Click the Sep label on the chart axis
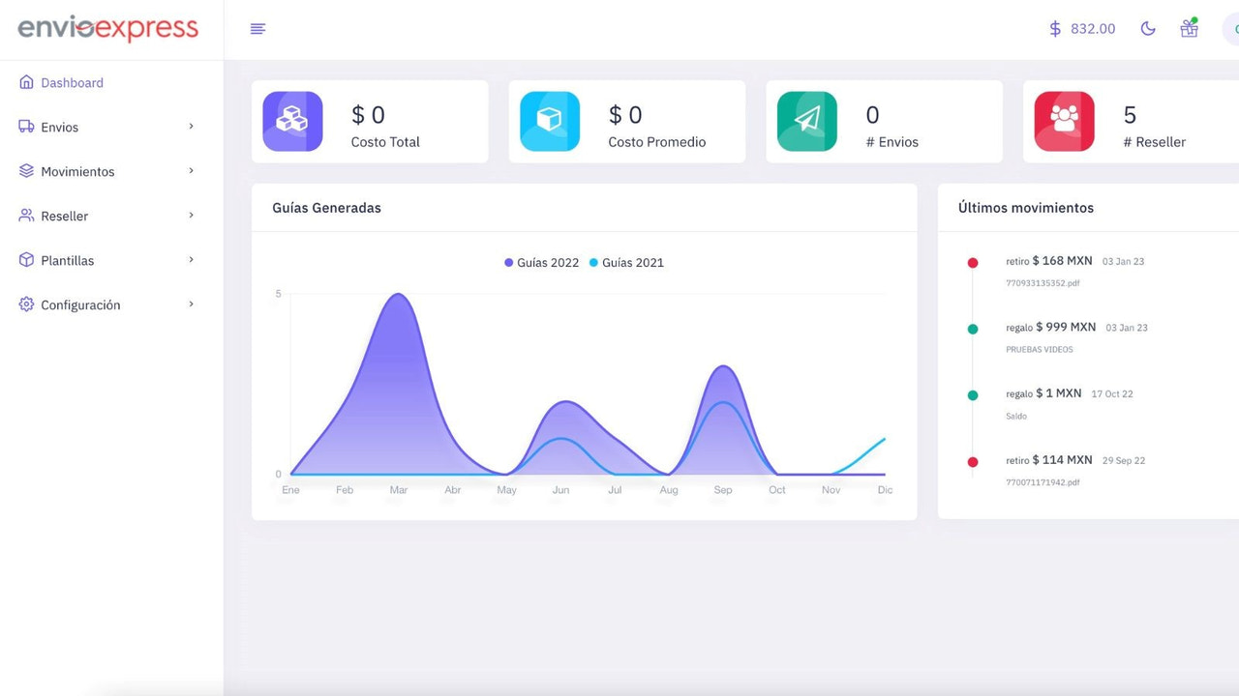The height and width of the screenshot is (696, 1239). point(723,490)
